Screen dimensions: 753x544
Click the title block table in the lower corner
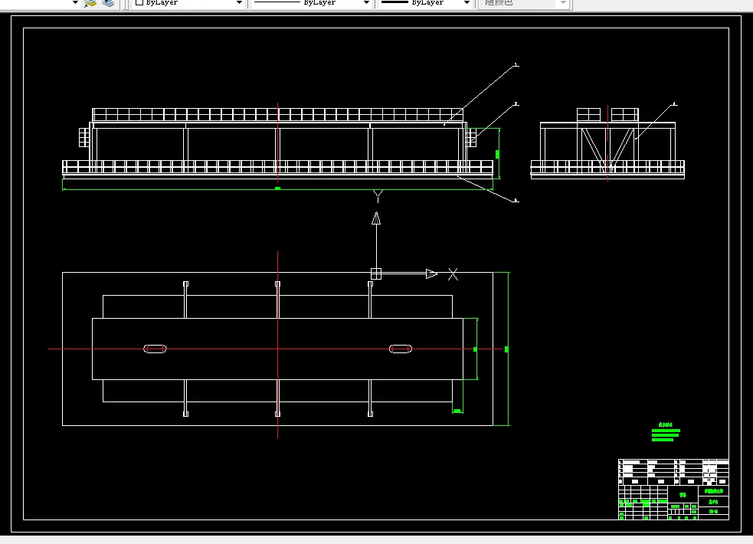(673, 490)
